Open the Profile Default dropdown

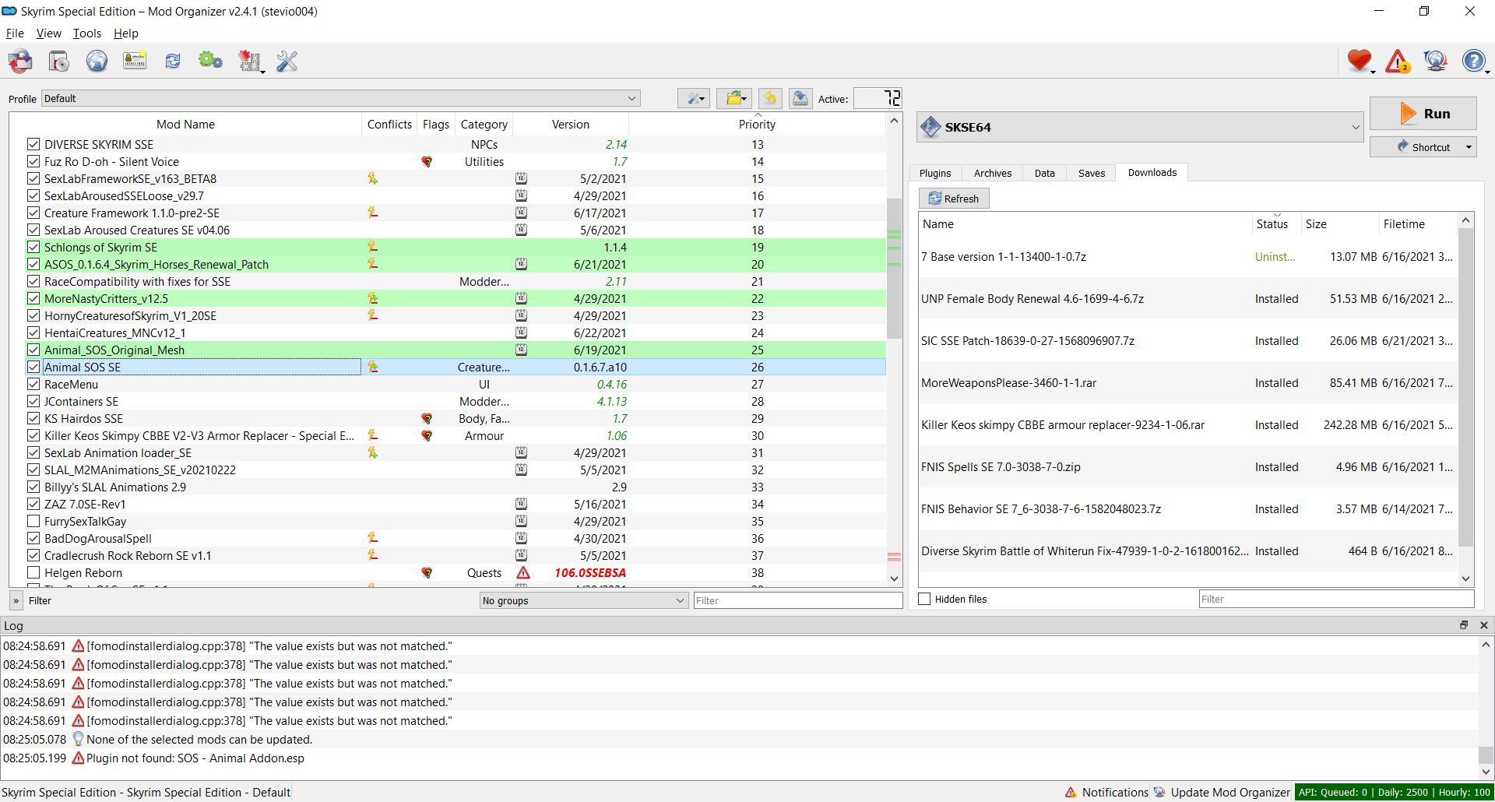point(340,98)
